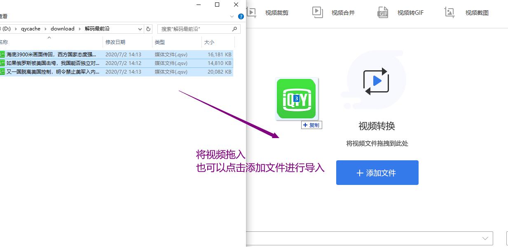Image resolution: width=508 pixels, height=247 pixels.
Task: Go to download in the address bar
Action: [63, 29]
